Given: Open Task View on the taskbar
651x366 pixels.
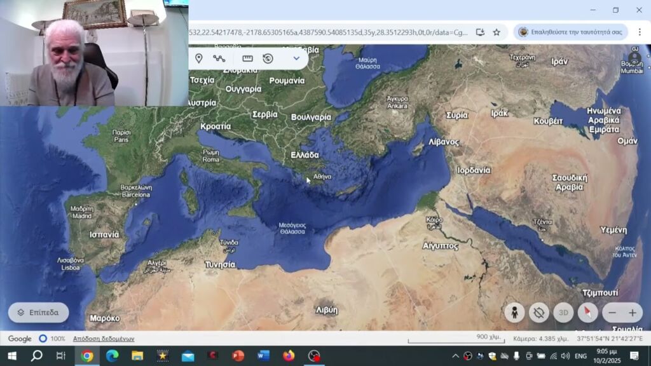Looking at the screenshot, I should pyautogui.click(x=61, y=356).
